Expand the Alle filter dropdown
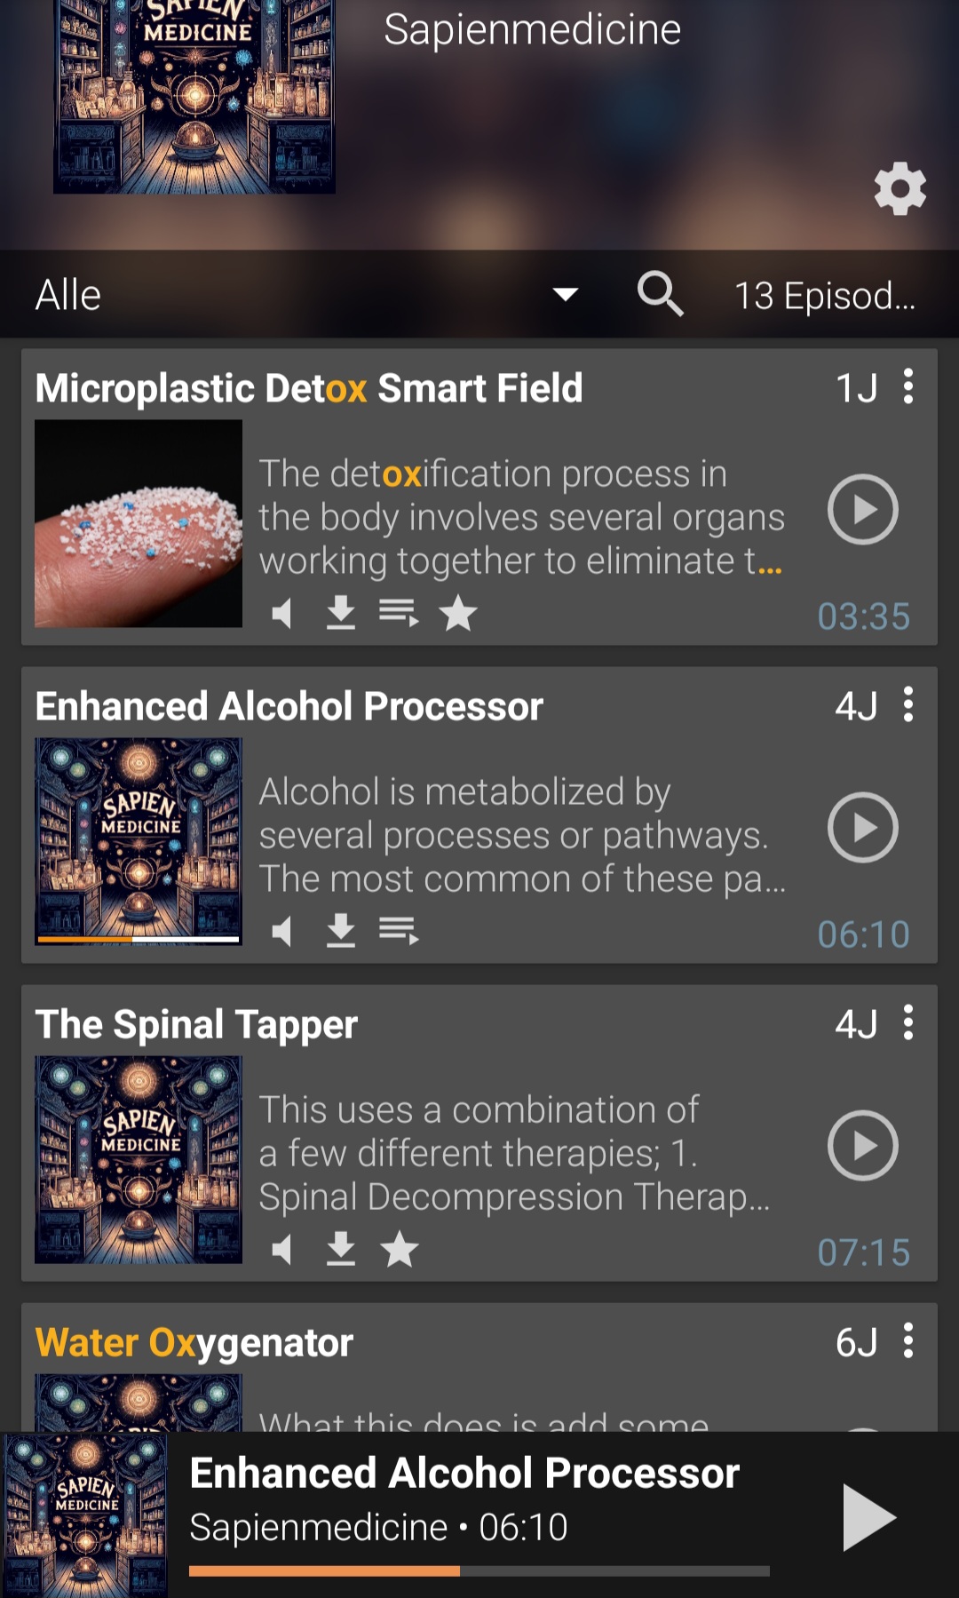 [x=565, y=294]
